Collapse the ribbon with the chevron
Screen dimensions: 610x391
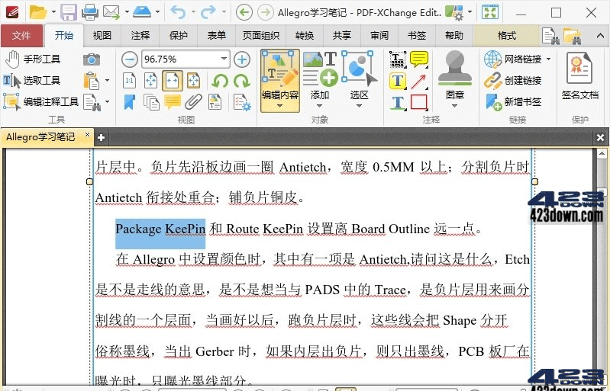[x=600, y=36]
